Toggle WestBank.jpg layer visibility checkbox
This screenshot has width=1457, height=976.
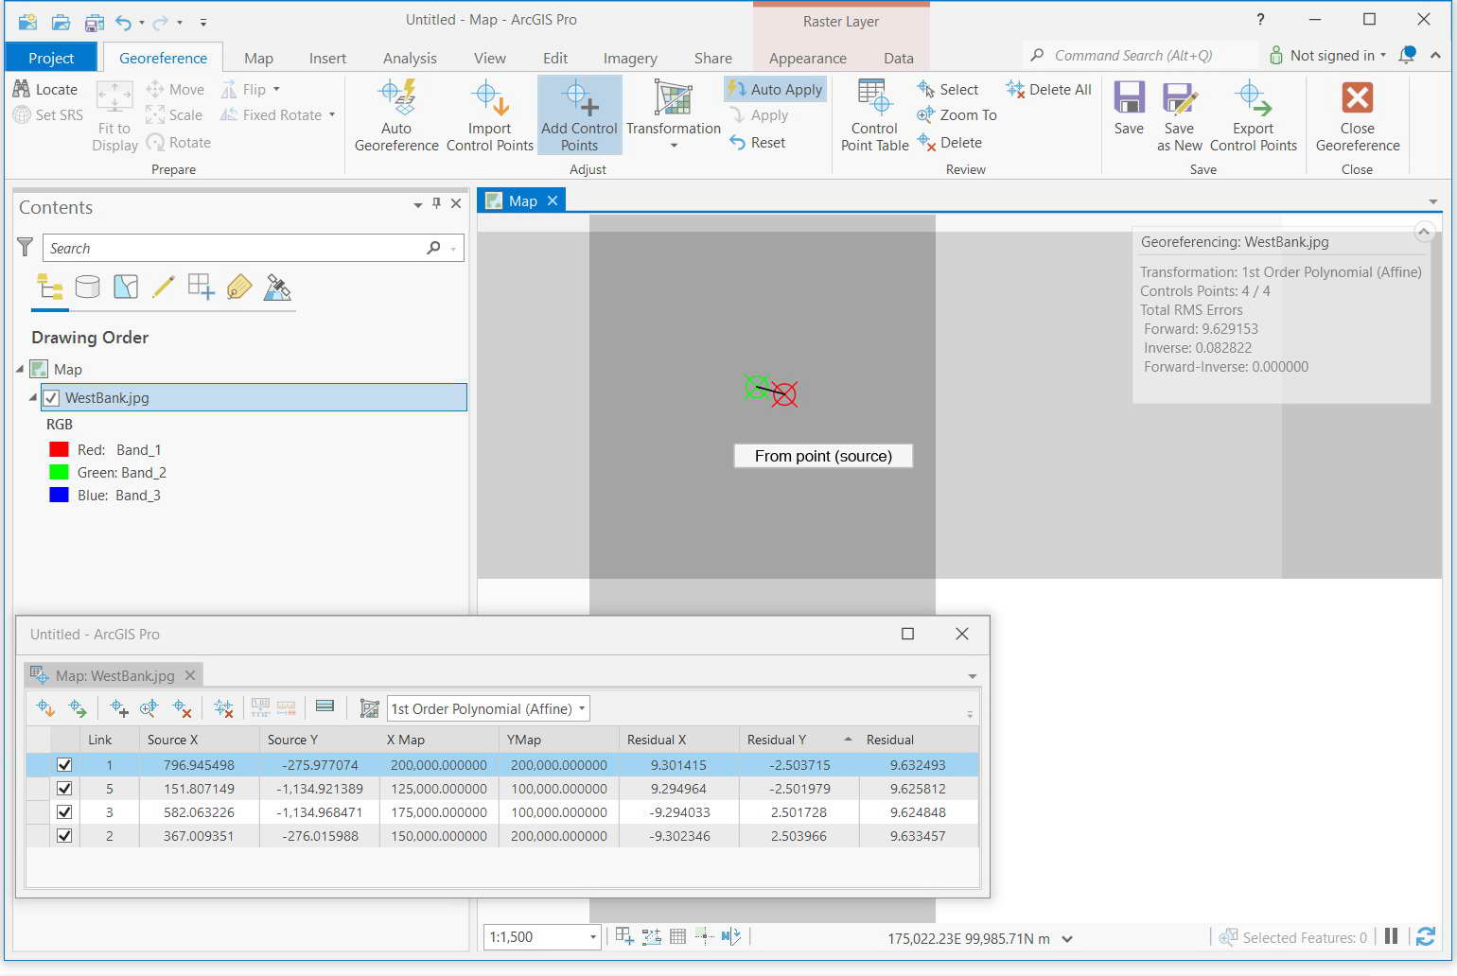pos(52,398)
